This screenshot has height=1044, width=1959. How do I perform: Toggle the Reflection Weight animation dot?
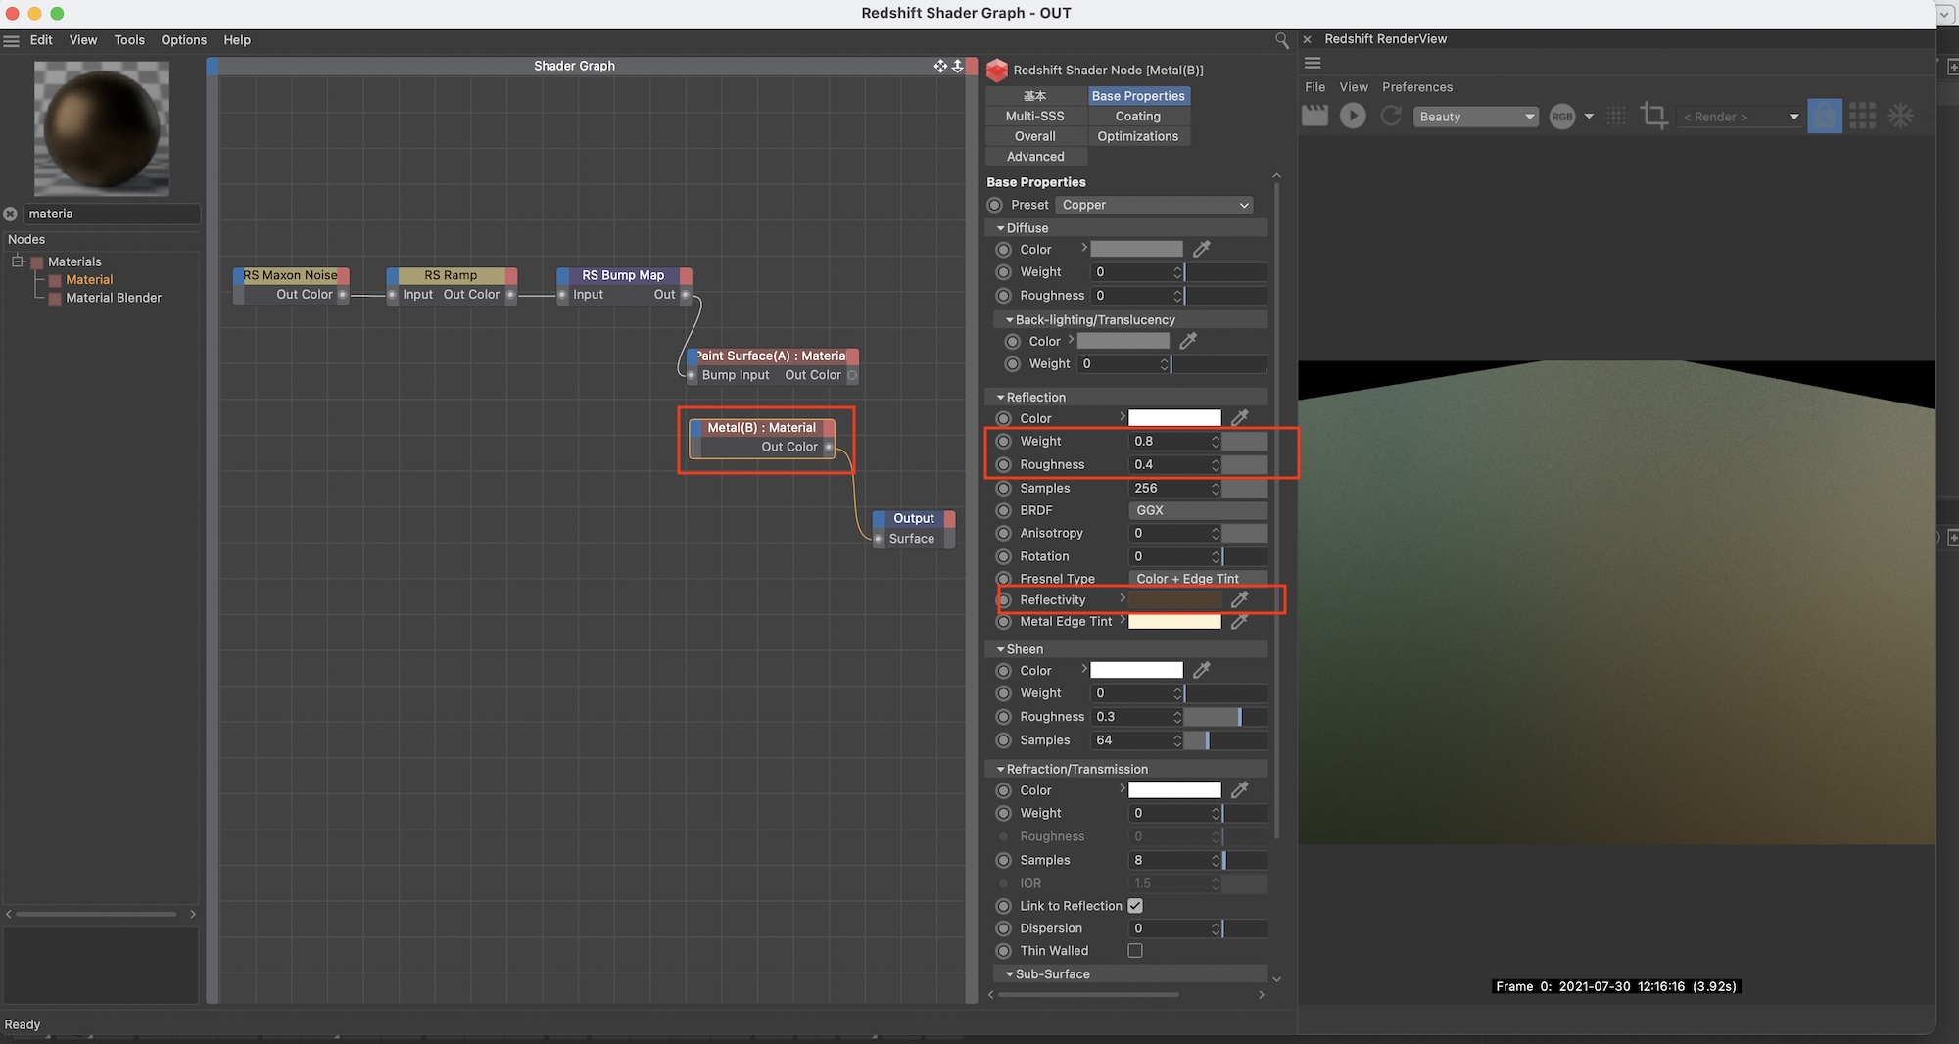coord(1003,442)
